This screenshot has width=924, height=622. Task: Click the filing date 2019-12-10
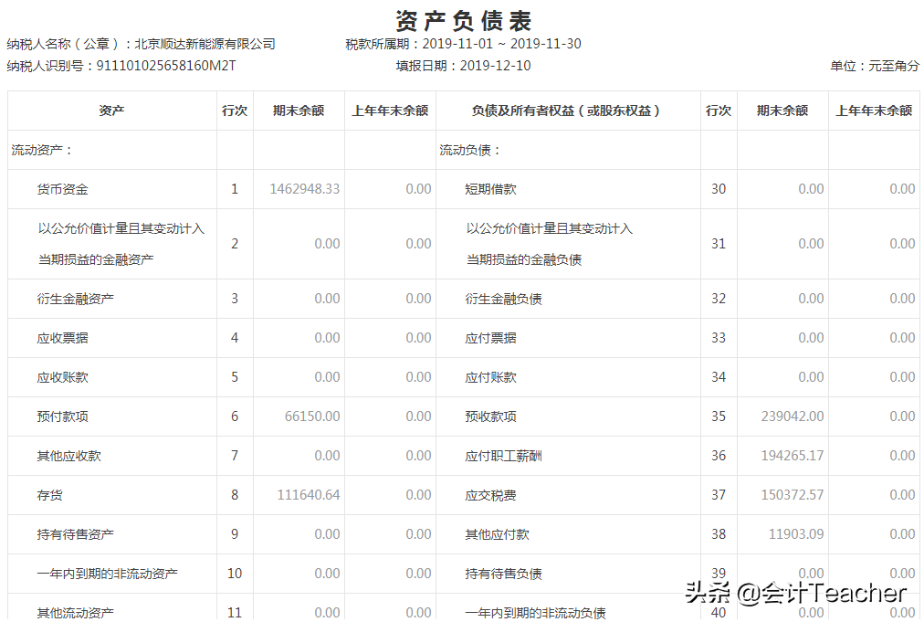click(x=495, y=66)
